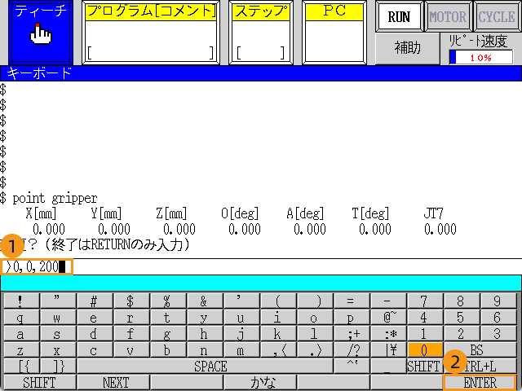Tap the h letter key
The width and height of the screenshot is (522, 391).
[x=205, y=334]
